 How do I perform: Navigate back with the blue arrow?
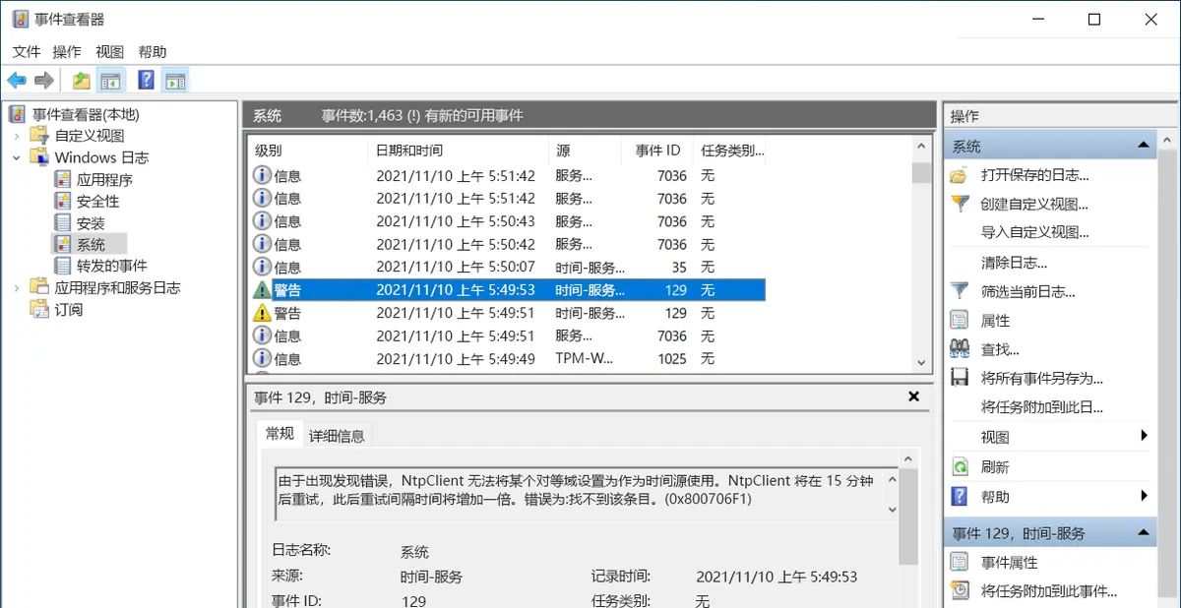(x=17, y=80)
